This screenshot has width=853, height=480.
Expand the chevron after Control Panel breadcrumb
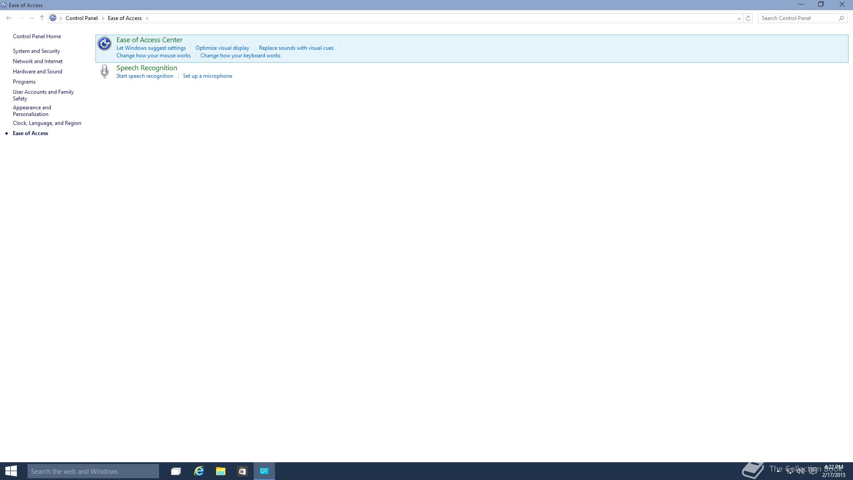pyautogui.click(x=103, y=18)
